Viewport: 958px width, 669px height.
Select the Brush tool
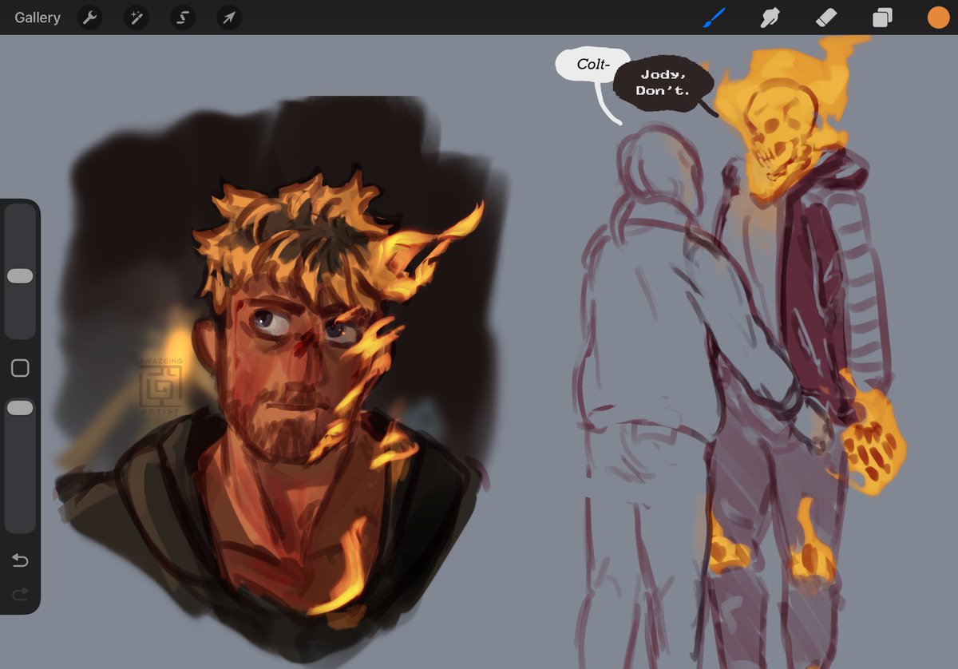pyautogui.click(x=715, y=18)
